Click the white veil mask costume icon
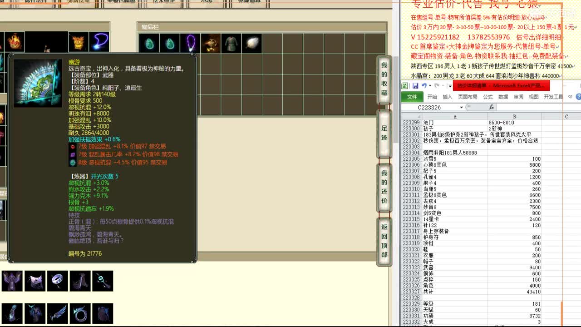This screenshot has width=581, height=327. click(35, 281)
